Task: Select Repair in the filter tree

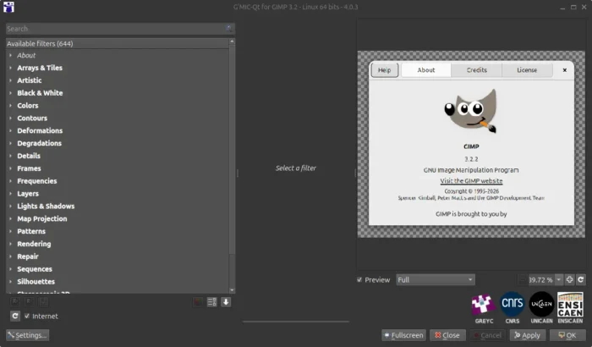Action: click(28, 256)
